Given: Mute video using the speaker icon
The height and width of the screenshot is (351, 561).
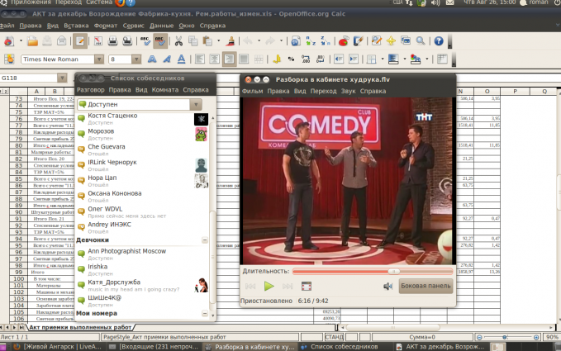Looking at the screenshot, I should (387, 286).
